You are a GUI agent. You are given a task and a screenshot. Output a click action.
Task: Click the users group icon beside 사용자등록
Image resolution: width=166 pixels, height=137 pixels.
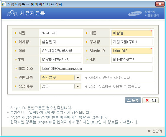(x=12, y=13)
